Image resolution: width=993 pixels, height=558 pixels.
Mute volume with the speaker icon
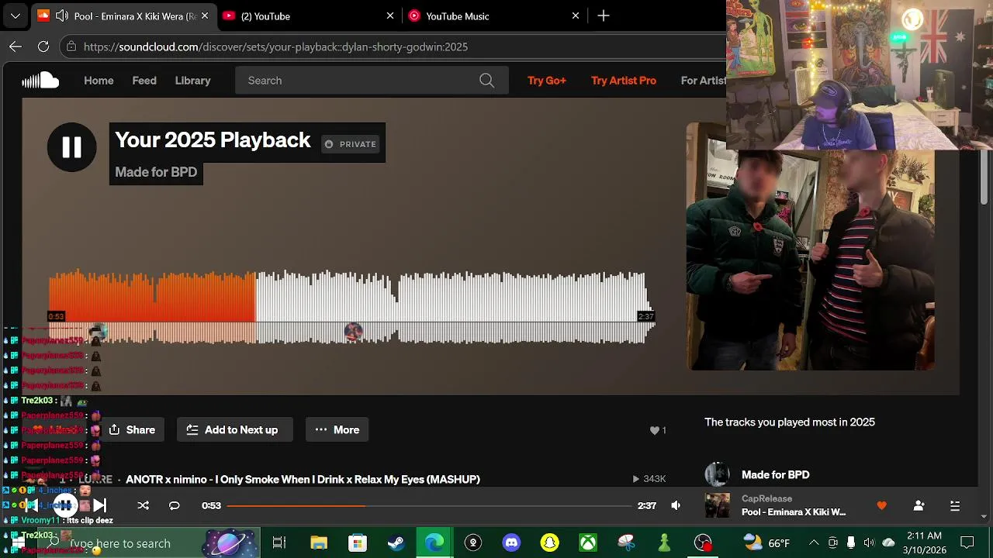676,505
